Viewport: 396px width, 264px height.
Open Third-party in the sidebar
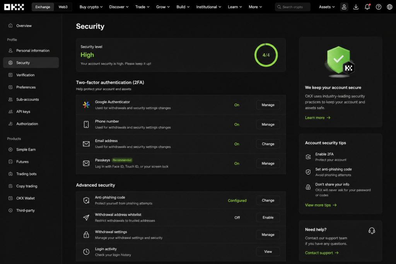point(31,210)
